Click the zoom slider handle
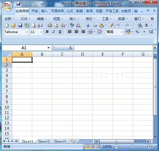 [133, 146]
